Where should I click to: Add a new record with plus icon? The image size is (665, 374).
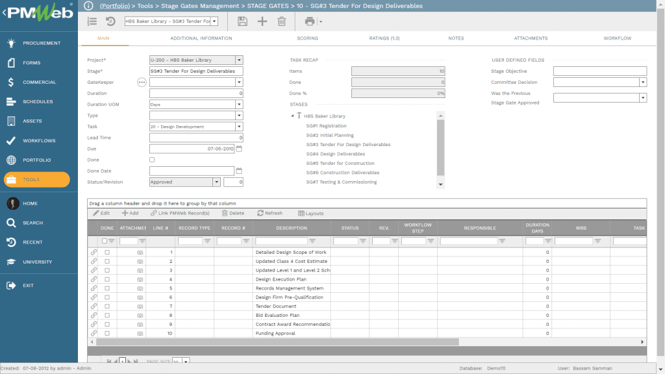262,21
